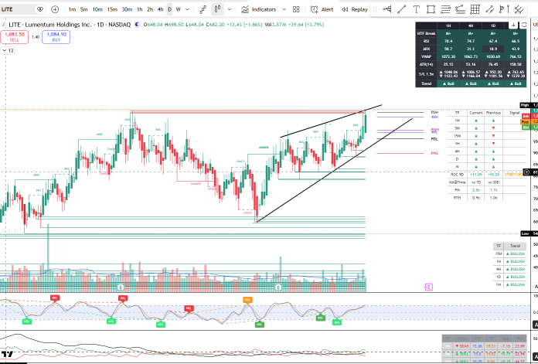Select the parallel channel tool

pos(489,9)
